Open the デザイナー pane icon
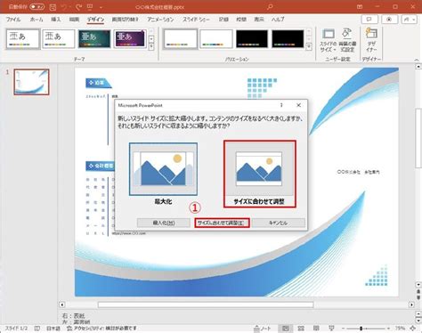 click(371, 41)
